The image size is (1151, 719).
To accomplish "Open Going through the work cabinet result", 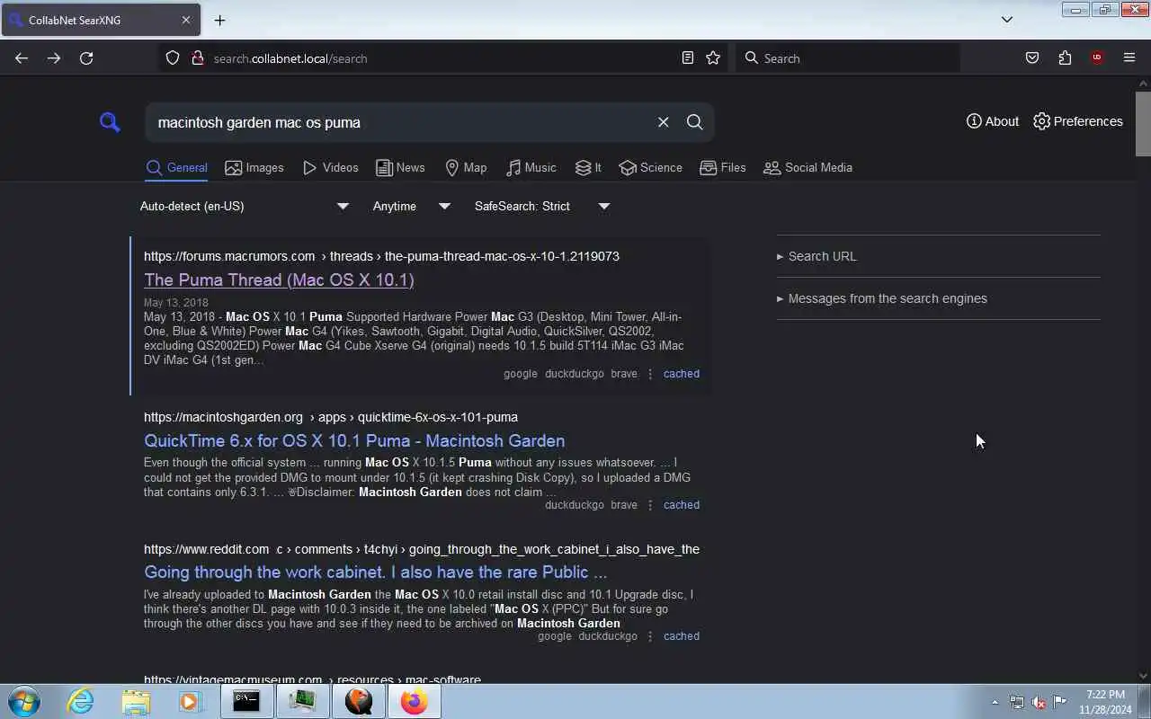I will [375, 572].
